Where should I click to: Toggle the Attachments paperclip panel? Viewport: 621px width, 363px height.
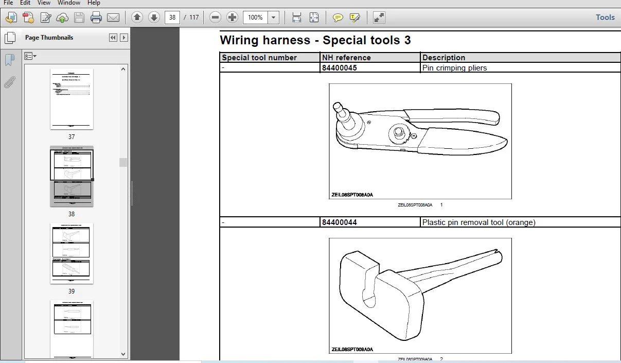pyautogui.click(x=9, y=82)
